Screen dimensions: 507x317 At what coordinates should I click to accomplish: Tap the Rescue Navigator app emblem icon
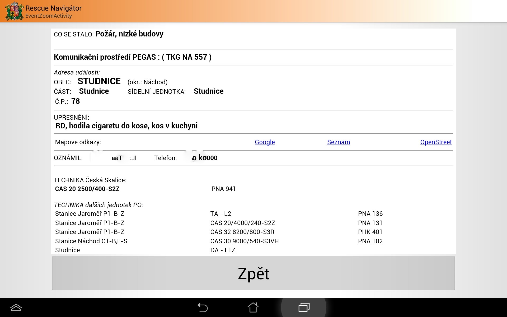(x=14, y=11)
